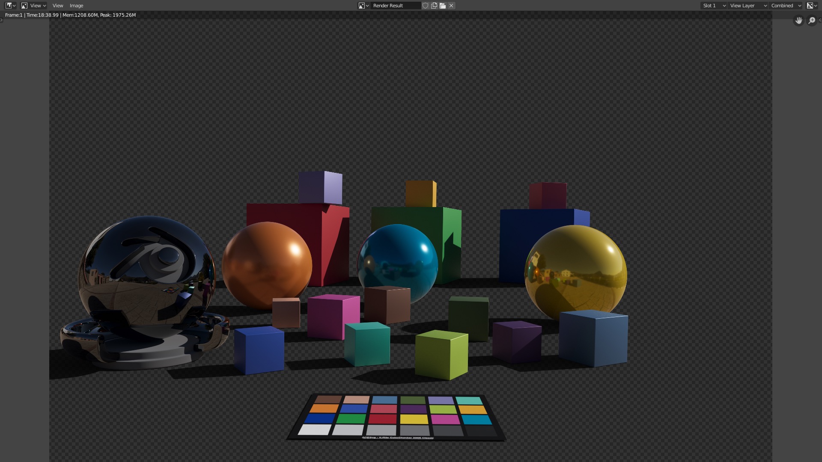
Task: Unlink the Render Result image
Action: [x=451, y=6]
